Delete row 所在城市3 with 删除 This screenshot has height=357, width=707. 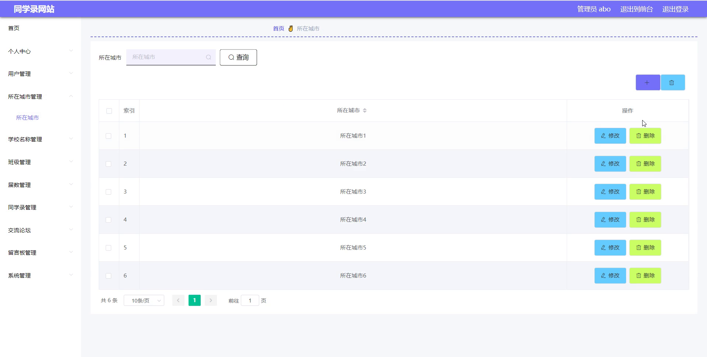pos(645,192)
